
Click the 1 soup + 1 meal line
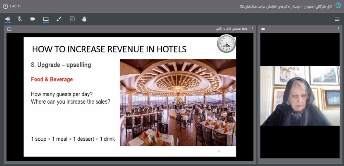[x=73, y=139]
